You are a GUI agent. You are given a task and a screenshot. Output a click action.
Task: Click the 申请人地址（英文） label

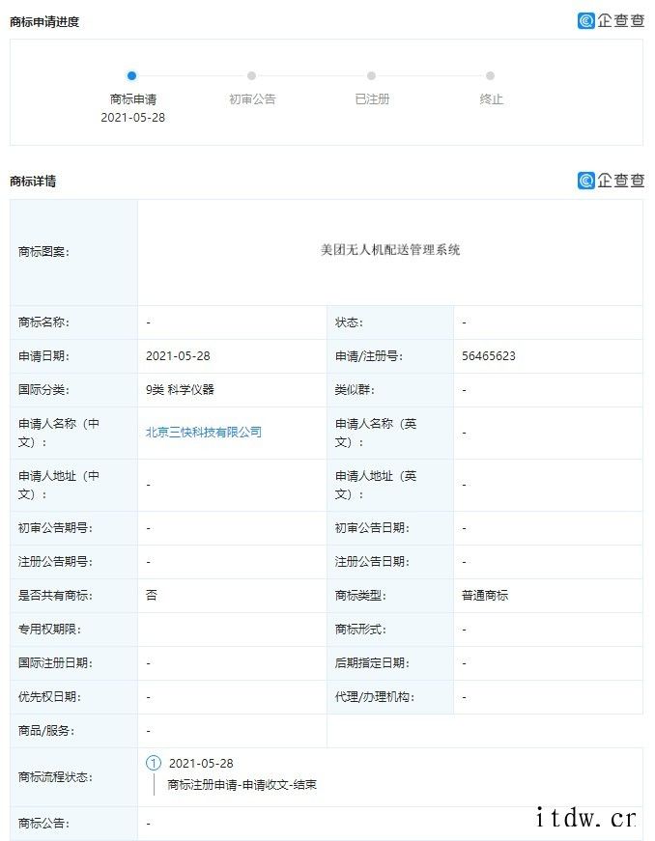click(376, 485)
